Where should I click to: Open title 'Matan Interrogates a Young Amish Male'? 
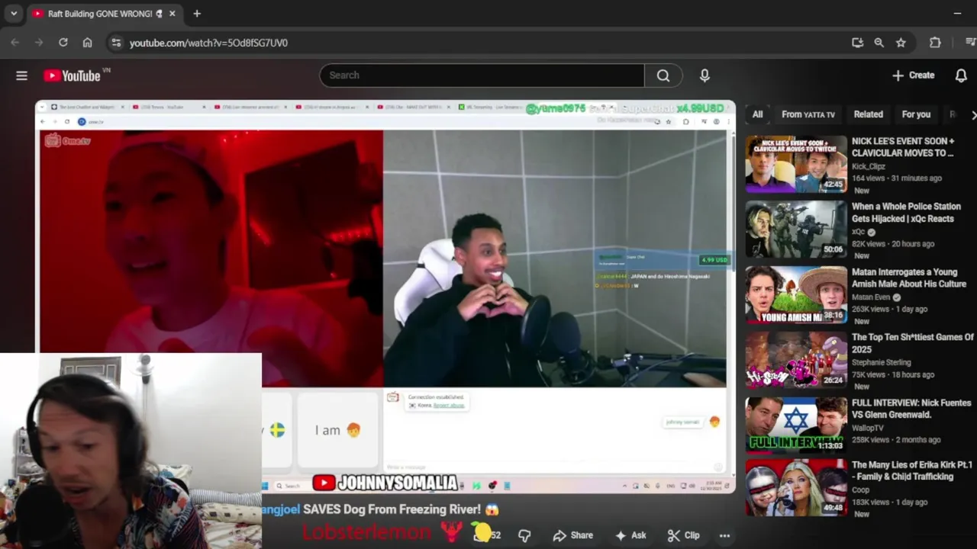(909, 278)
